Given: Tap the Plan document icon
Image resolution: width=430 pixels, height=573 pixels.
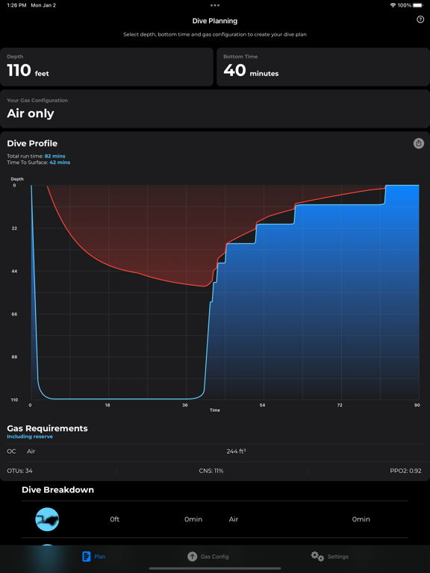Looking at the screenshot, I should click(x=87, y=557).
